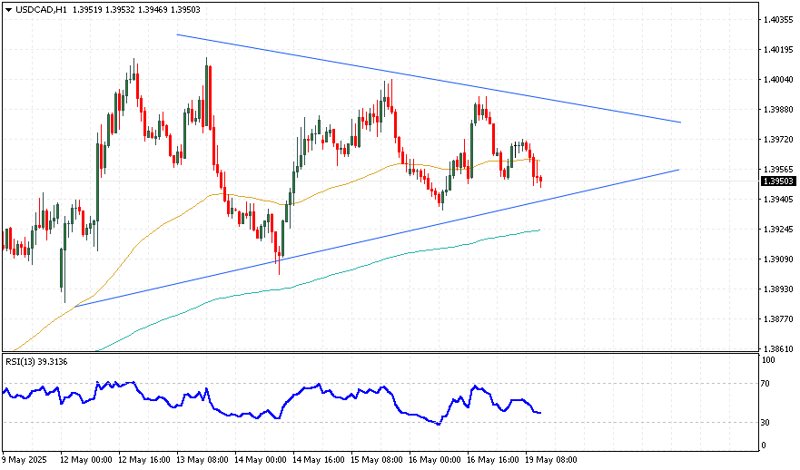
Task: Click the 1.39405 price axis label
Action: [778, 200]
